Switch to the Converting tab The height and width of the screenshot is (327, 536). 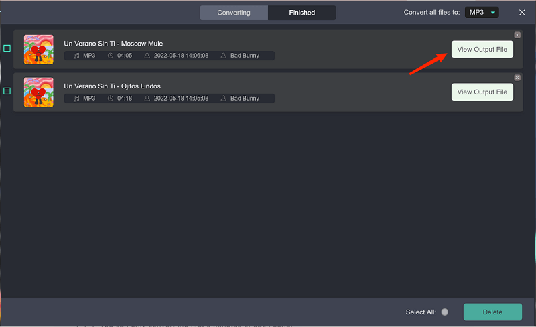tap(234, 13)
